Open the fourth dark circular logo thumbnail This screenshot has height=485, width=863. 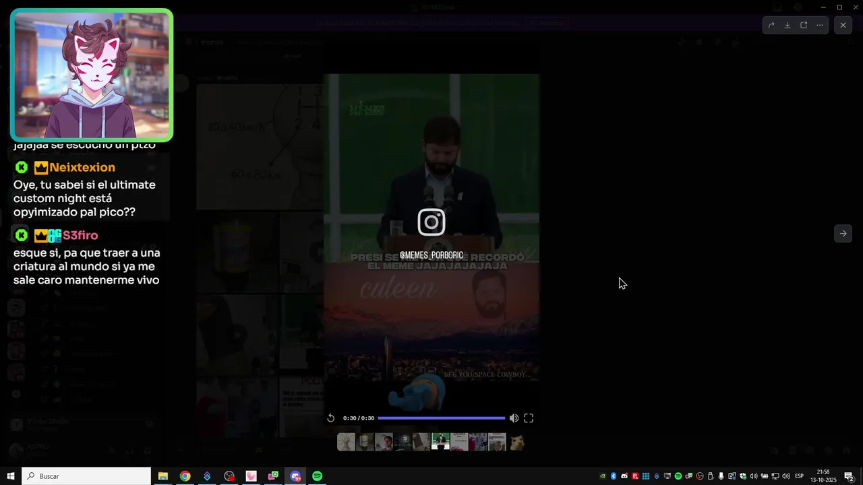[x=403, y=442]
